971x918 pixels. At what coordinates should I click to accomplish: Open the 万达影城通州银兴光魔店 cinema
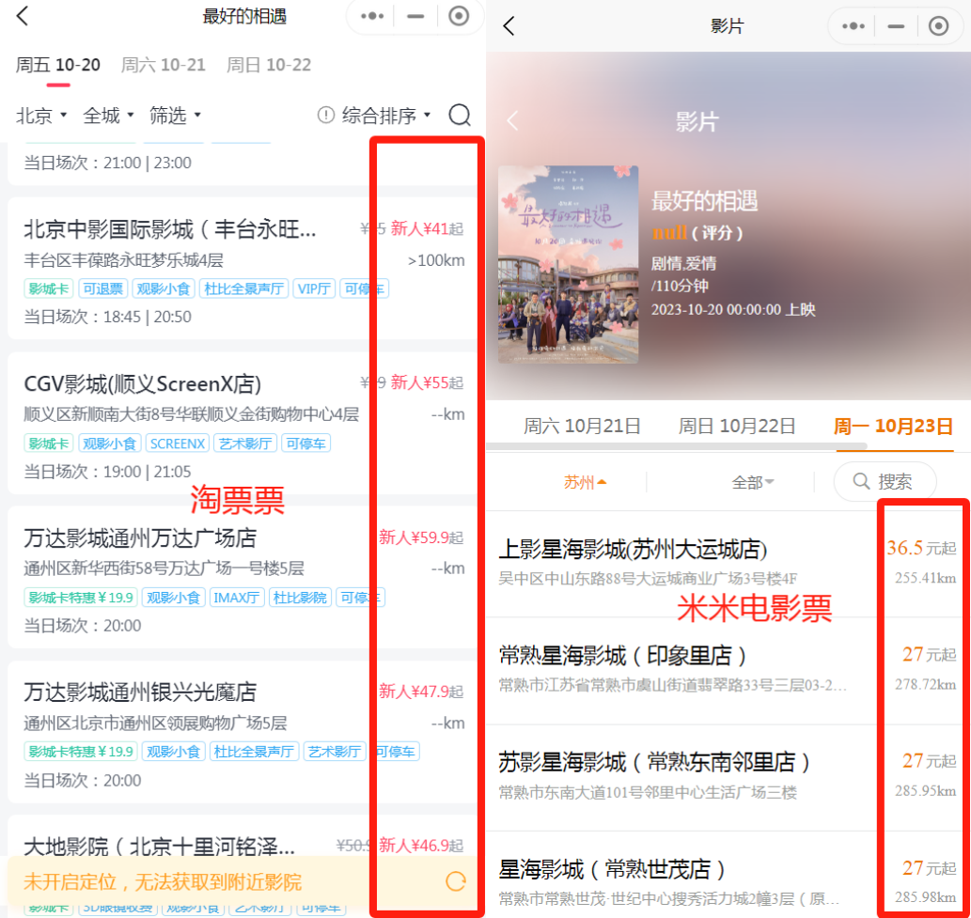[243, 732]
